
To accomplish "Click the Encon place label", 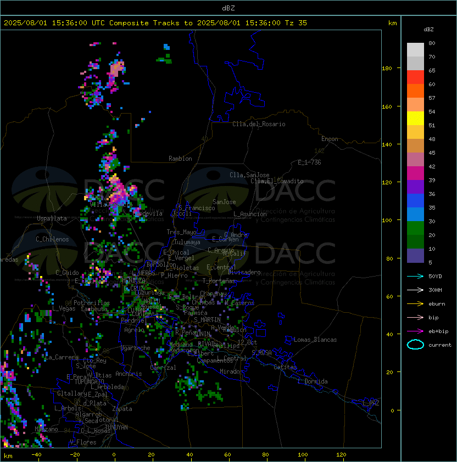I will [x=330, y=139].
